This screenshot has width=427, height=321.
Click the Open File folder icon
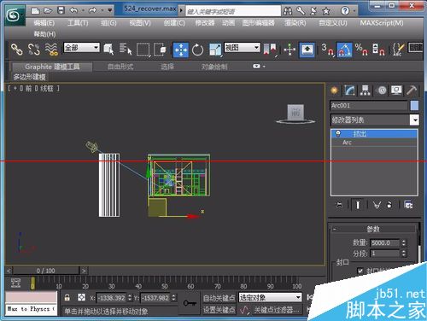48,11
